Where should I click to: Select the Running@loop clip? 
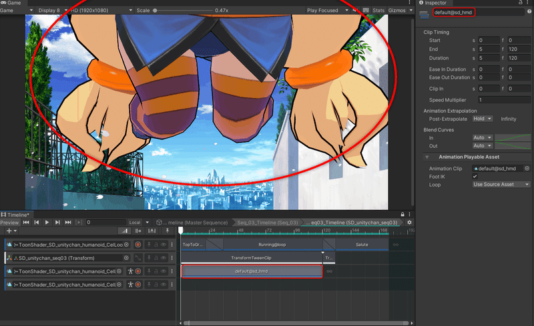[272, 245]
